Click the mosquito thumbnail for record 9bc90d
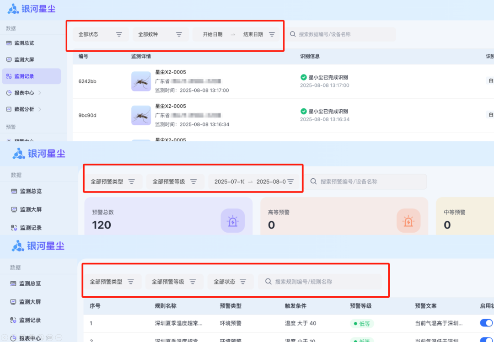Screen dimensions: 494x342 tap(141, 115)
